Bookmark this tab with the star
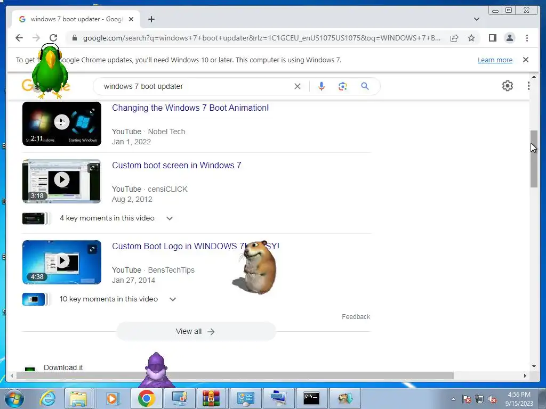 [x=471, y=38]
